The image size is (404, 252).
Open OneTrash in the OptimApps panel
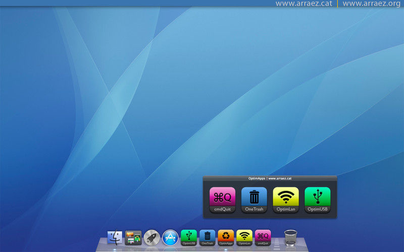(x=254, y=200)
